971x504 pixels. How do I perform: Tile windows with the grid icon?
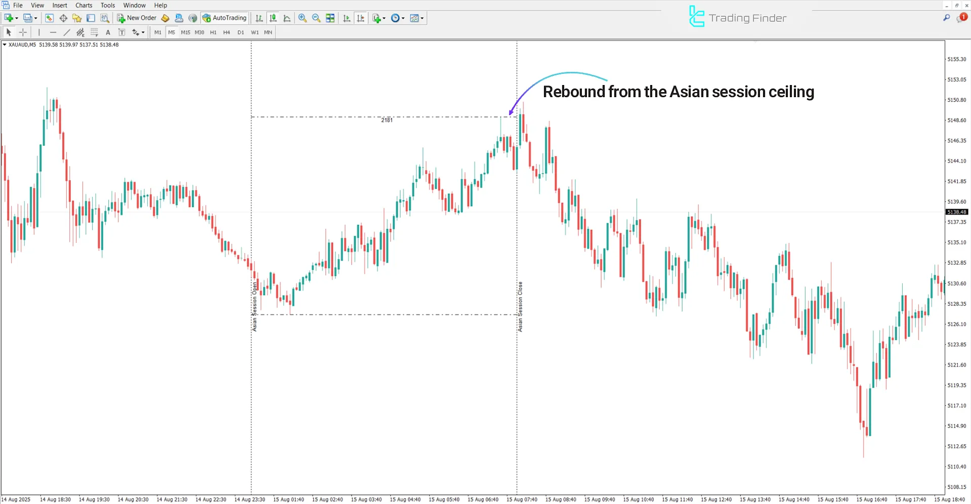coord(330,18)
